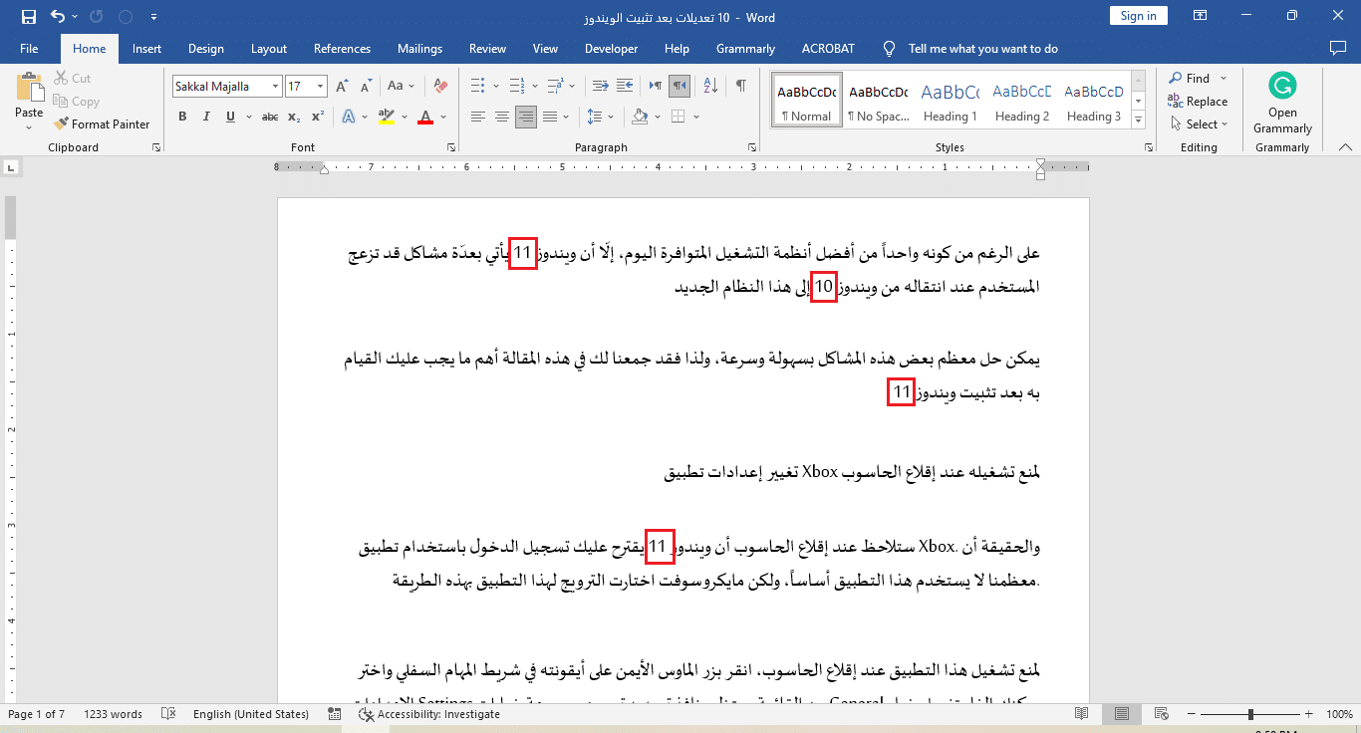The image size is (1361, 733).
Task: Click the Sort paragraph icon
Action: pos(712,87)
